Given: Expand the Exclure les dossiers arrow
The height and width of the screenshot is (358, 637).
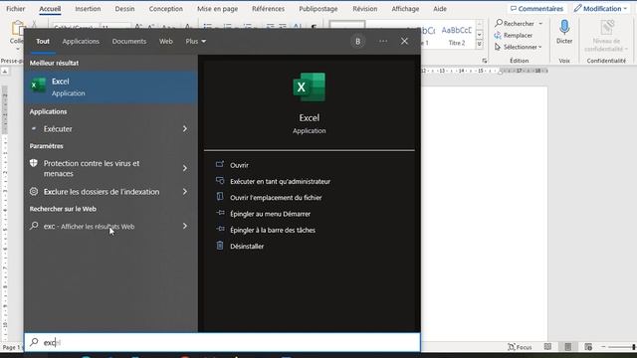Looking at the screenshot, I should pyautogui.click(x=185, y=192).
